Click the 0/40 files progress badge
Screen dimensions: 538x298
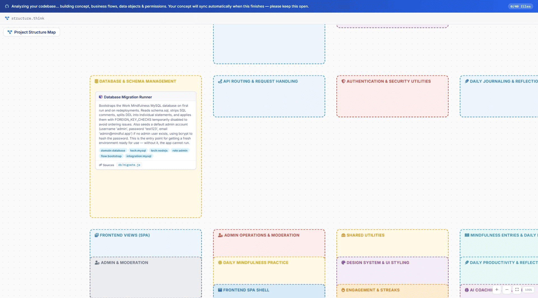[520, 6]
